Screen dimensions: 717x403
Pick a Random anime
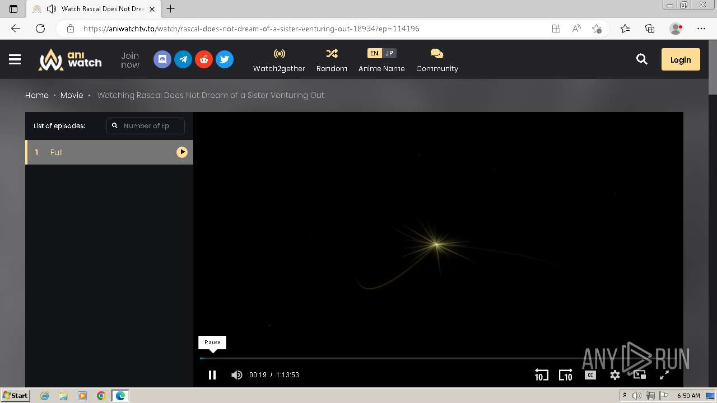pyautogui.click(x=332, y=60)
